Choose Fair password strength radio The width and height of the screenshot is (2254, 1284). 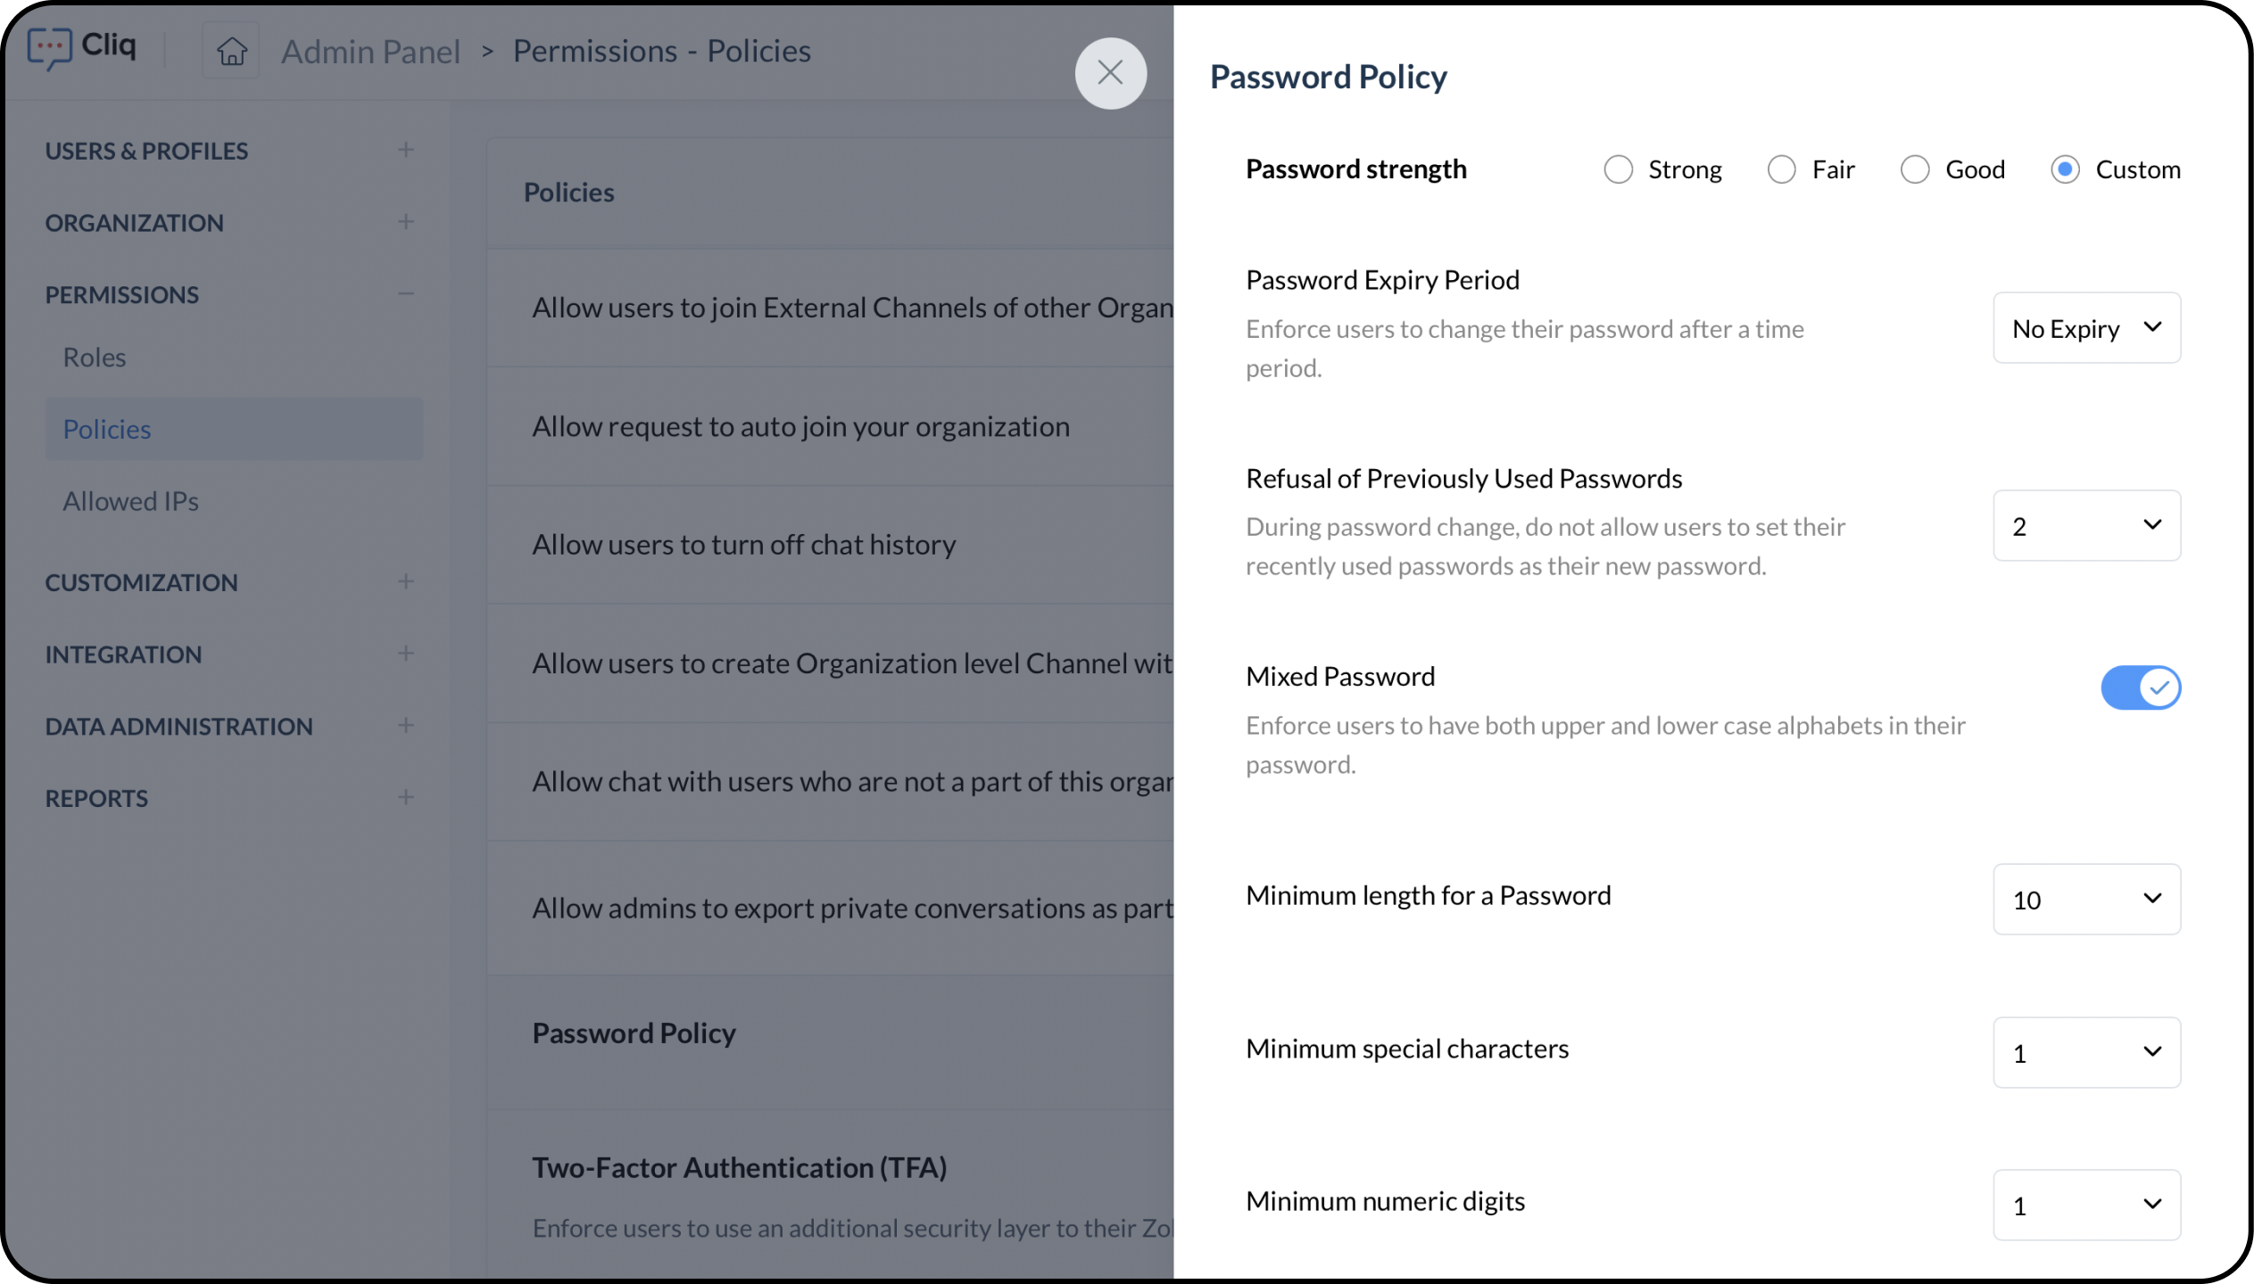1781,169
